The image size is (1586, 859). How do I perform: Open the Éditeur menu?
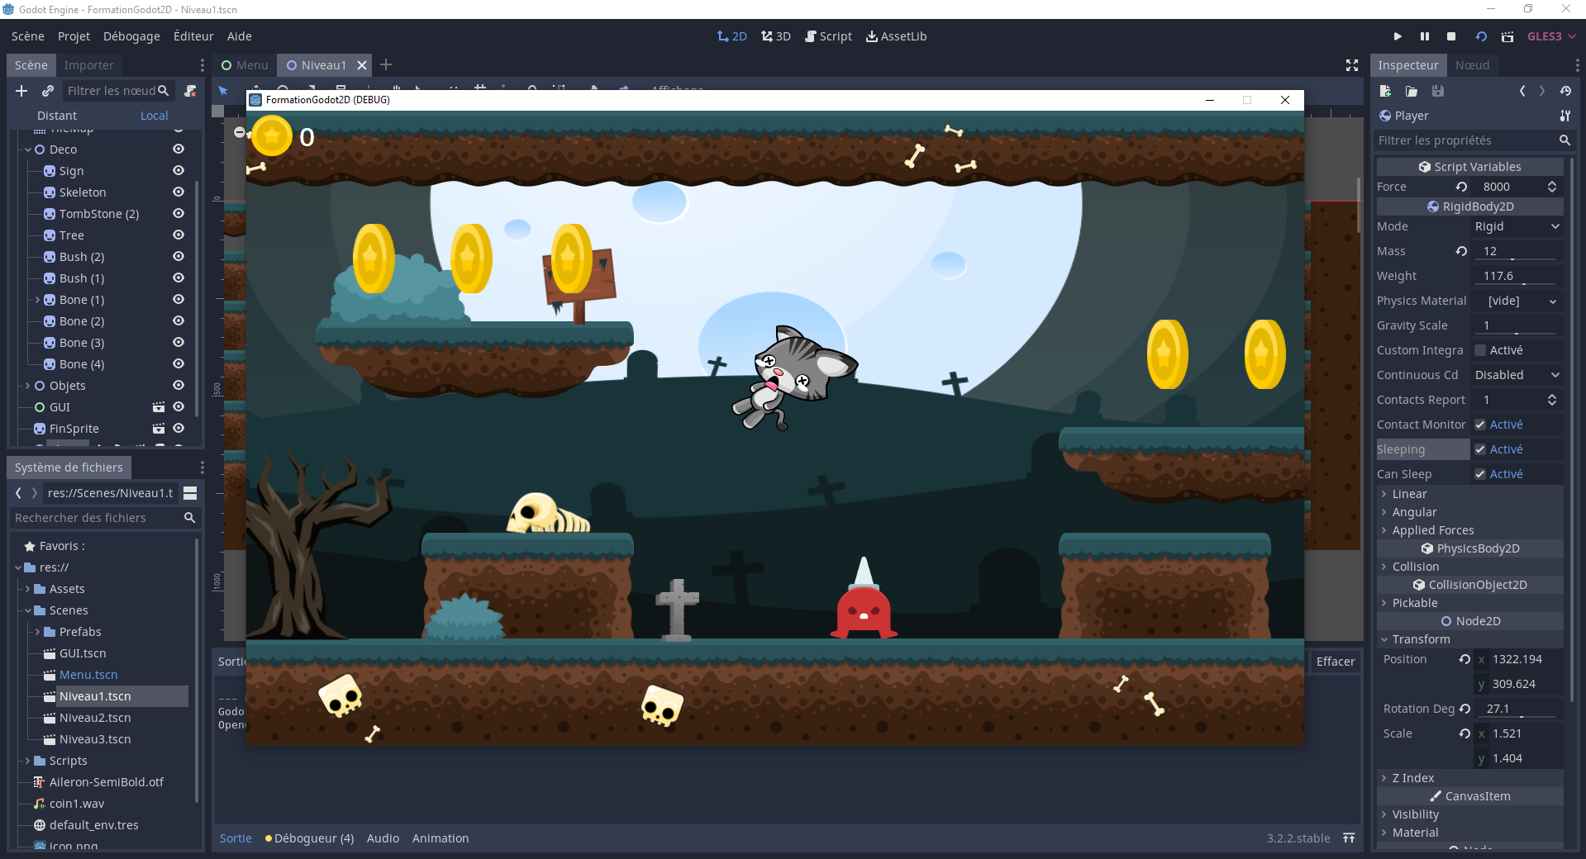193,36
